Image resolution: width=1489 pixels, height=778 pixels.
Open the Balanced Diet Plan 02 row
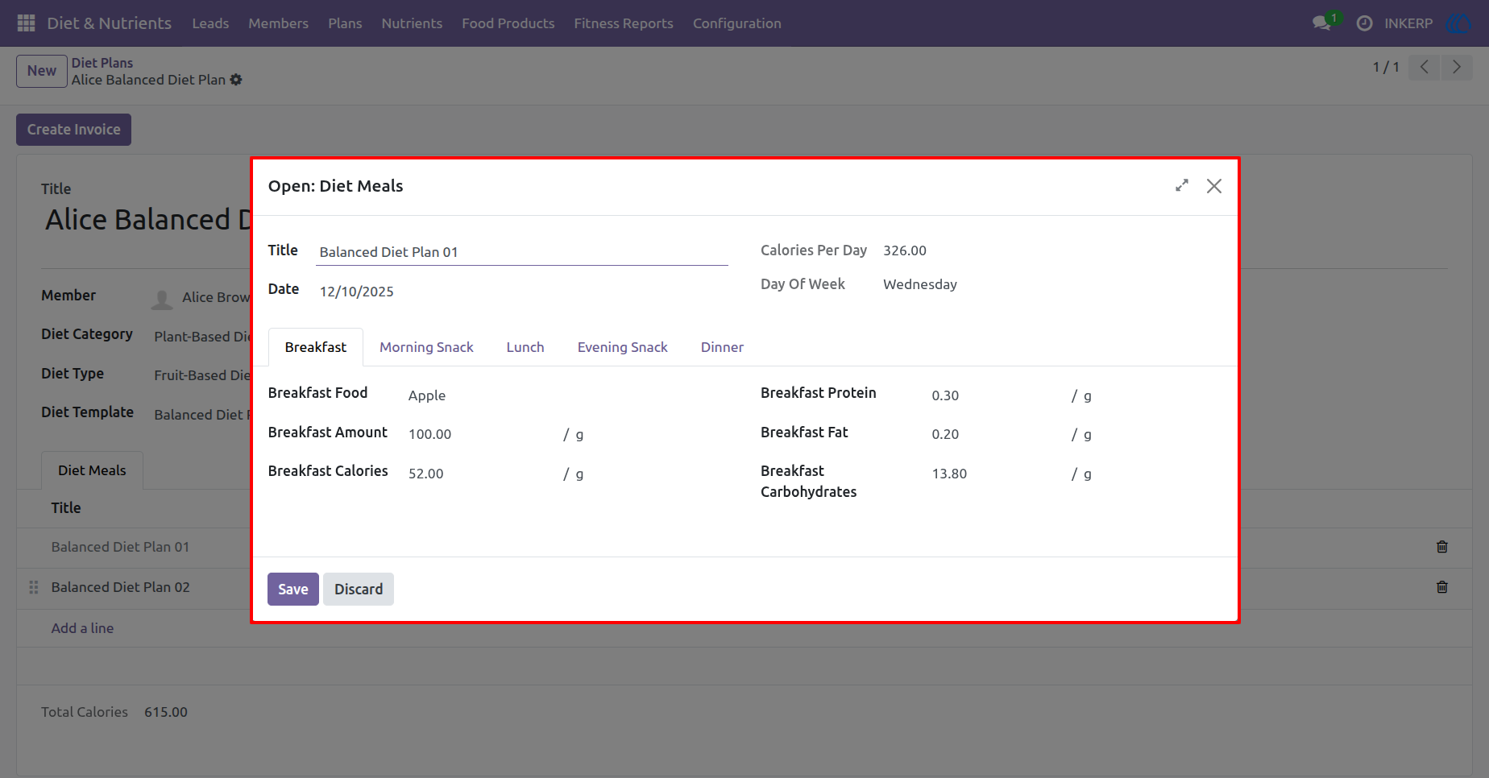121,587
